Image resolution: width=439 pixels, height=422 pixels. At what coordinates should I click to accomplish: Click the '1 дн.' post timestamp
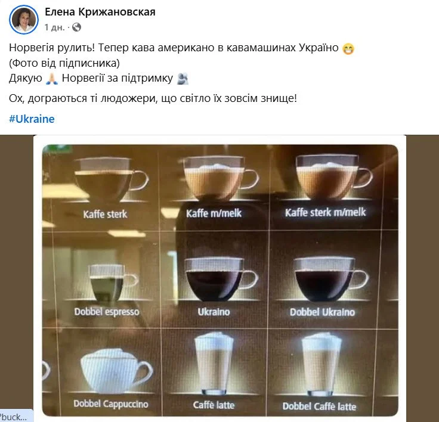coord(55,27)
